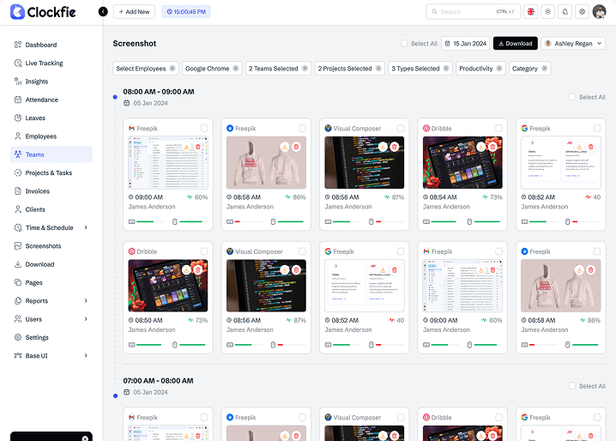The width and height of the screenshot is (616, 441).
Task: Open the header settings gear icon
Action: click(583, 12)
